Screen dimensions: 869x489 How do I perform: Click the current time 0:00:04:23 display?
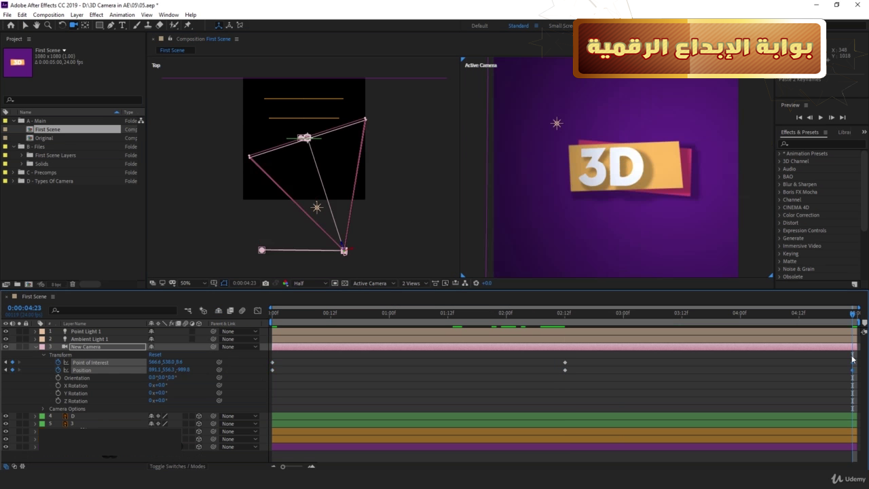point(24,308)
